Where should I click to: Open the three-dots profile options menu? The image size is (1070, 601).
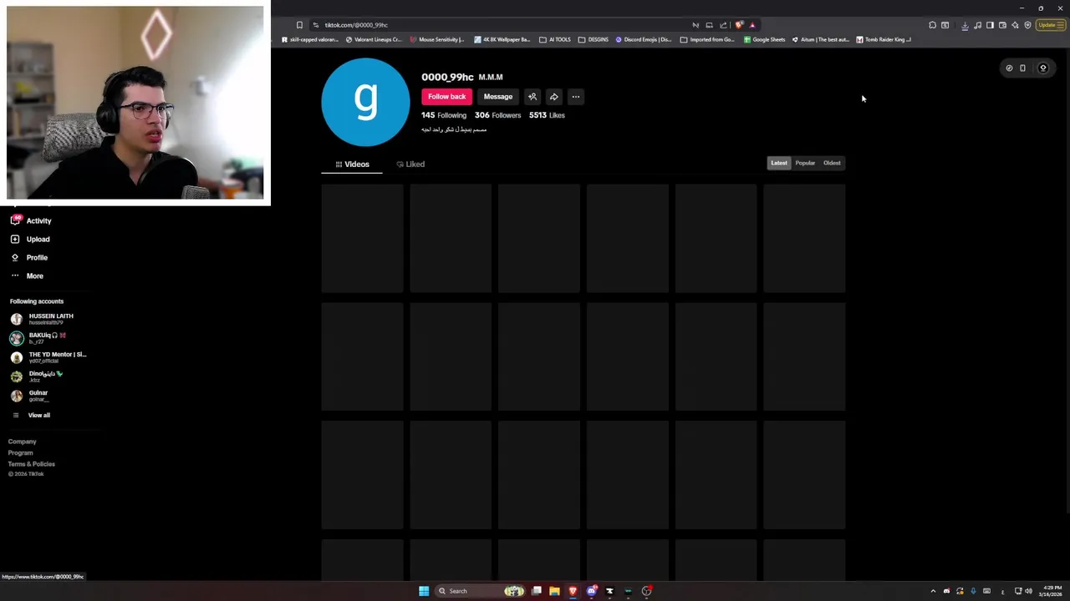pos(575,97)
